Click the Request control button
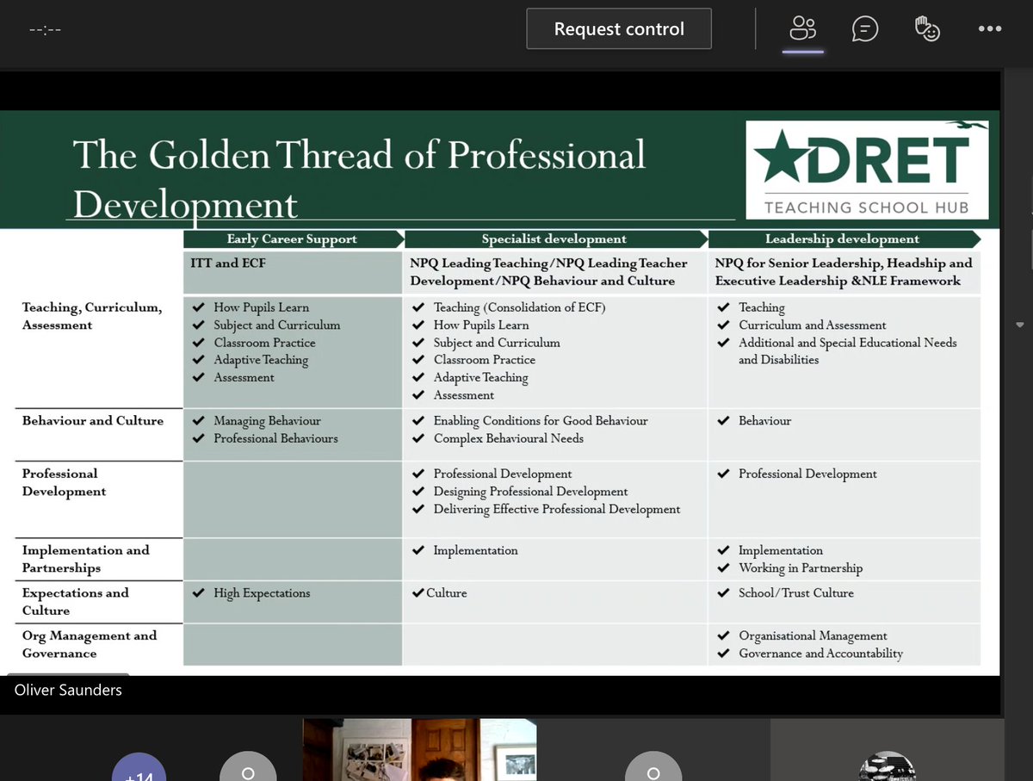Viewport: 1033px width, 781px height. 619,28
